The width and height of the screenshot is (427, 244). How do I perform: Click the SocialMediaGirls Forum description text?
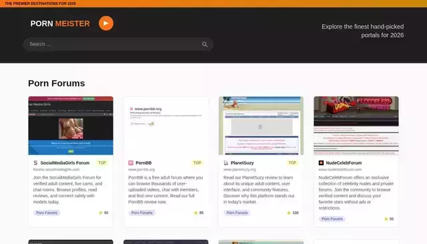coord(68,189)
